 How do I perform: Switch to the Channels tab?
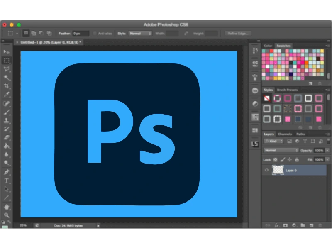click(x=285, y=134)
